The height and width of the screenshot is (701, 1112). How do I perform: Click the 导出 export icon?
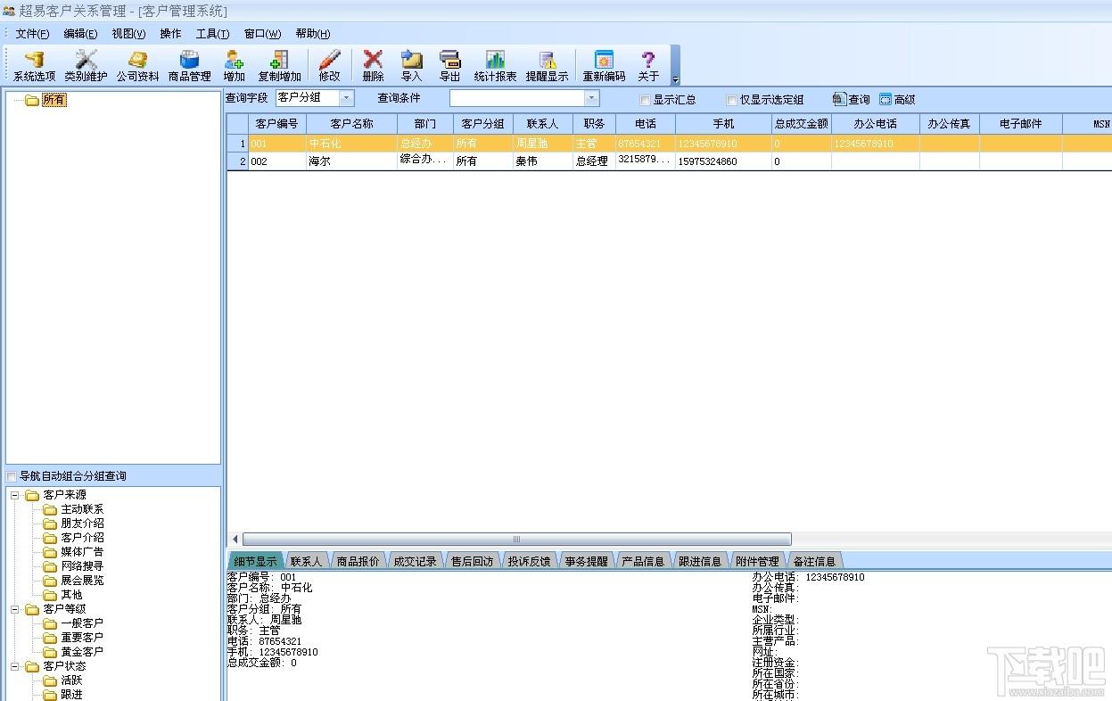pos(450,66)
